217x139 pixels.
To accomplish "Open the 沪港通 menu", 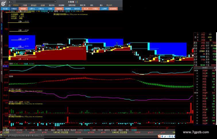I will [25, 5].
